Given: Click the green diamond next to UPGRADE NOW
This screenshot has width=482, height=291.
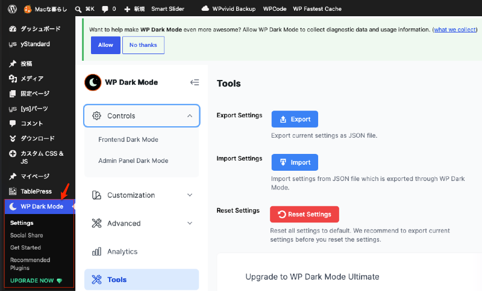Looking at the screenshot, I should click(59, 281).
